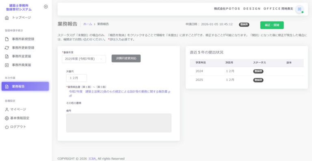312x161 pixels.
Task: Click the home icon beside トップページ
Action: click(7, 18)
